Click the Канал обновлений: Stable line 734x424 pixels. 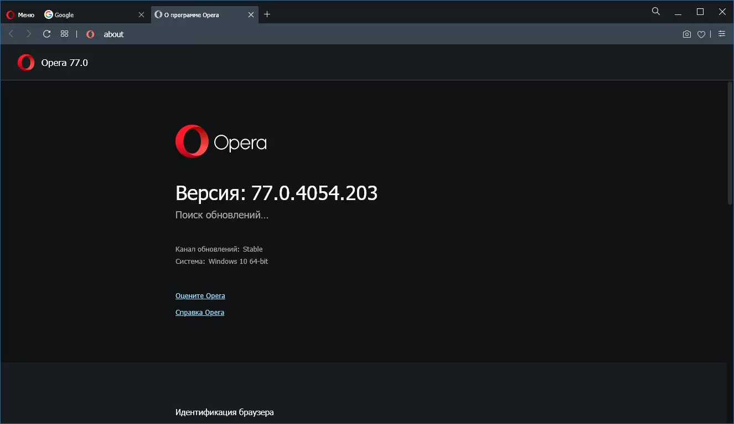(219, 249)
